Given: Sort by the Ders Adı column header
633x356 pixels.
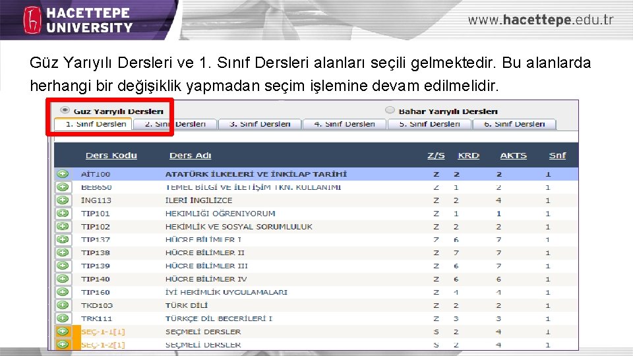Looking at the screenshot, I should point(190,156).
